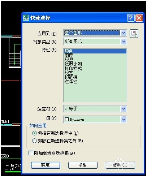Open the 值 ByLayer dropdown
147x177 pixels.
coord(124,119)
